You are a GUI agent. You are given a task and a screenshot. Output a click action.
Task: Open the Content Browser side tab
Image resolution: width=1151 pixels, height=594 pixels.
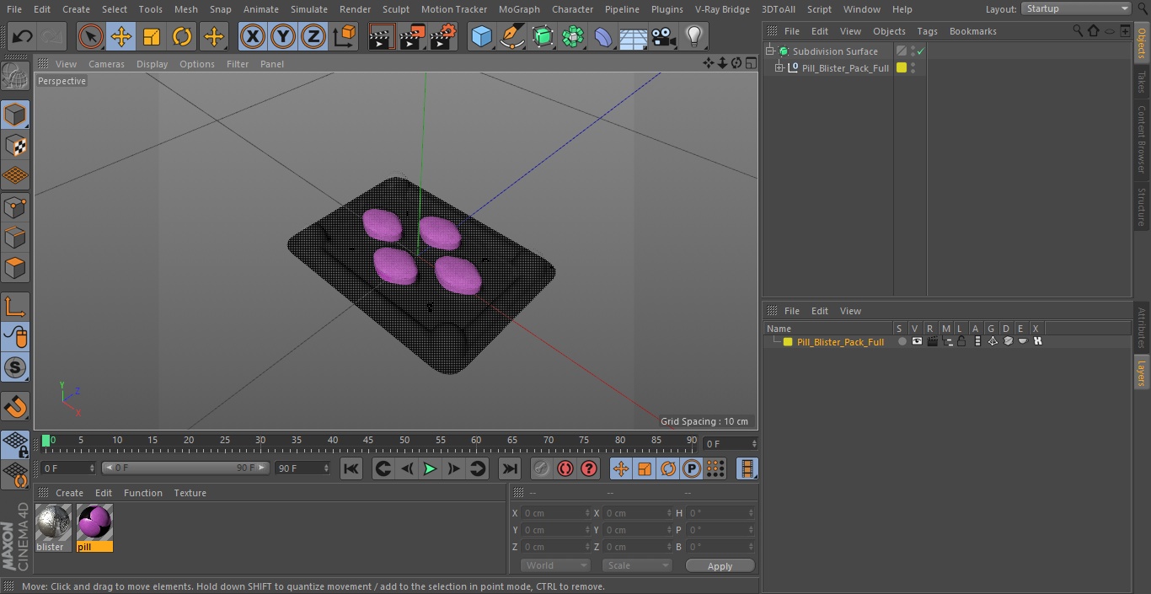(1142, 139)
